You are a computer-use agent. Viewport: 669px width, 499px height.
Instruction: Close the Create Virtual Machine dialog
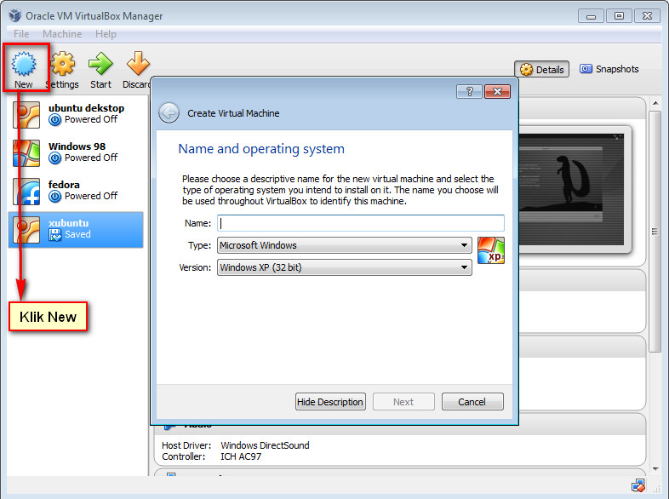(497, 91)
